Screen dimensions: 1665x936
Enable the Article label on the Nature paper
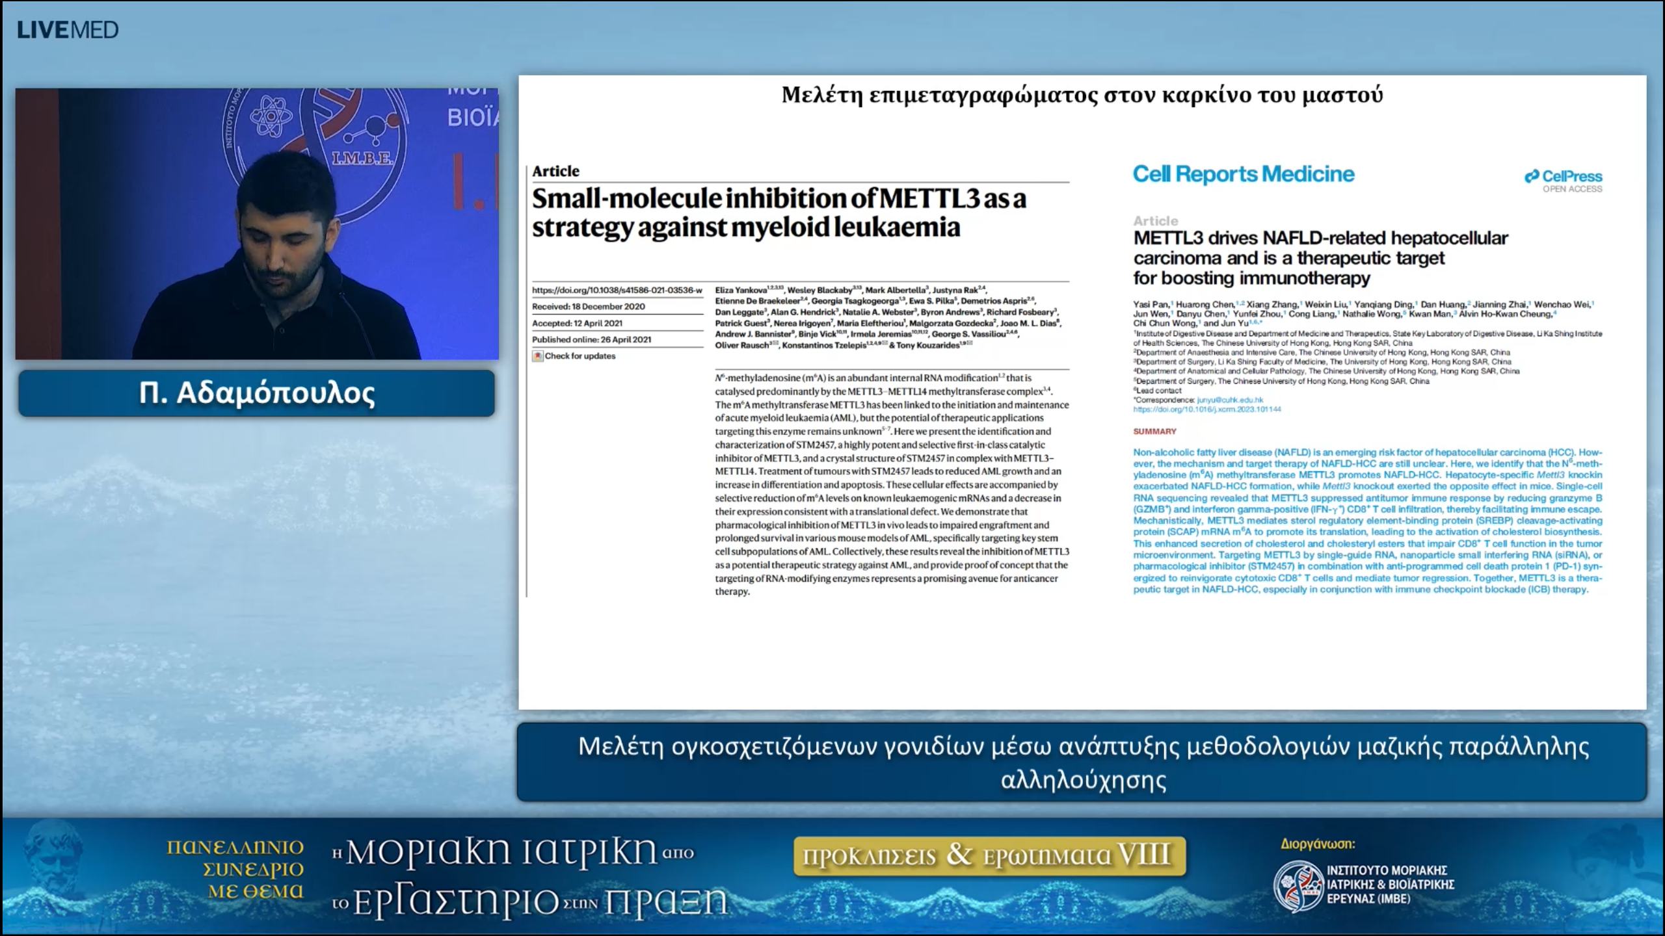[555, 171]
